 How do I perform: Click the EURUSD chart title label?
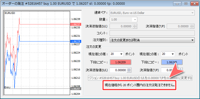tap(10, 13)
